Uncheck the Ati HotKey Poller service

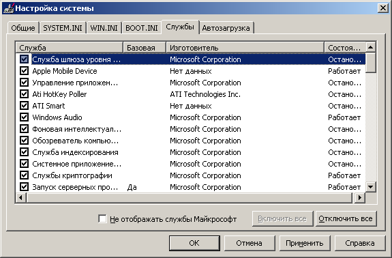pyautogui.click(x=24, y=94)
